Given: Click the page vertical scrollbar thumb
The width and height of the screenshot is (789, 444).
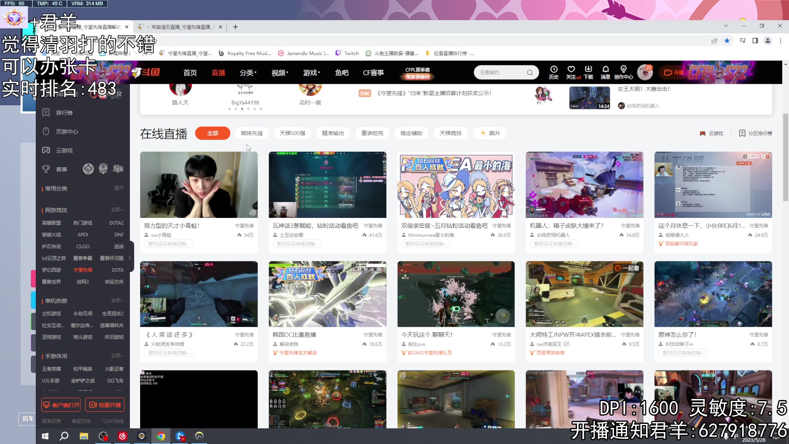Looking at the screenshot, I should point(786,157).
